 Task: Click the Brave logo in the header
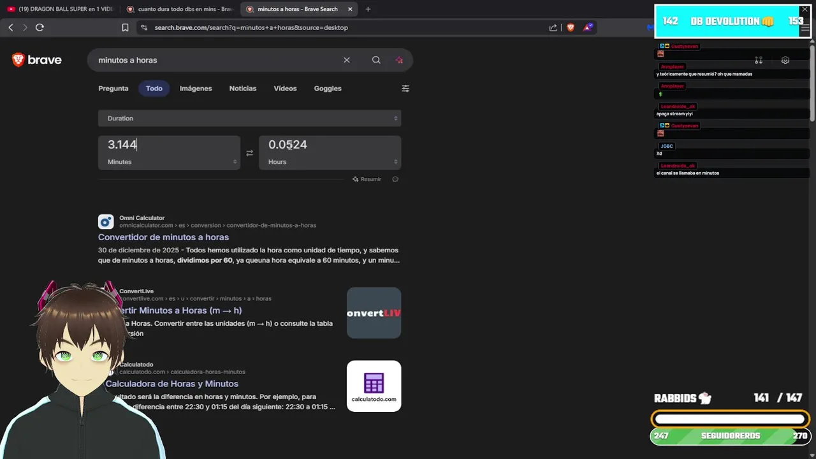coord(37,60)
